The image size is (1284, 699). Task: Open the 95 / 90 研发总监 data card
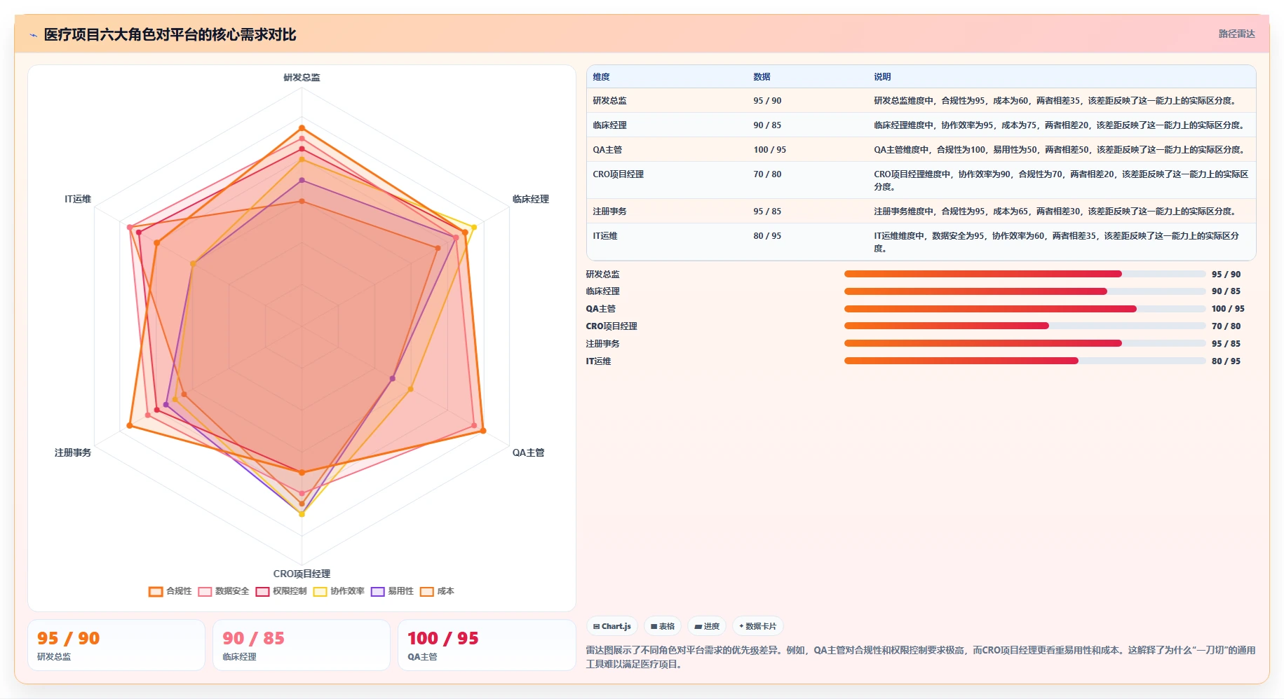point(116,645)
